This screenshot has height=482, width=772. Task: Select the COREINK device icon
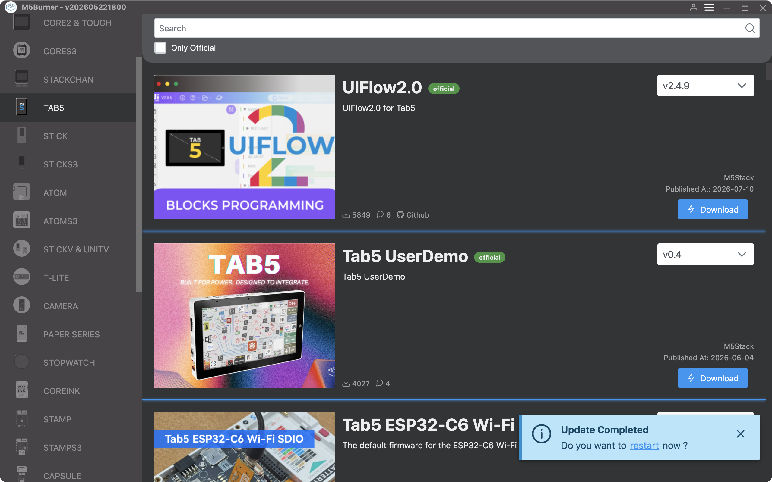point(22,390)
